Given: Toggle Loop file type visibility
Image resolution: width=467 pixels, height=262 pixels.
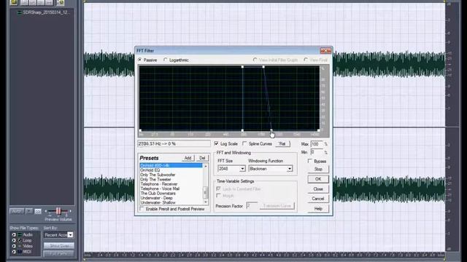Looking at the screenshot, I should [x=14, y=240].
